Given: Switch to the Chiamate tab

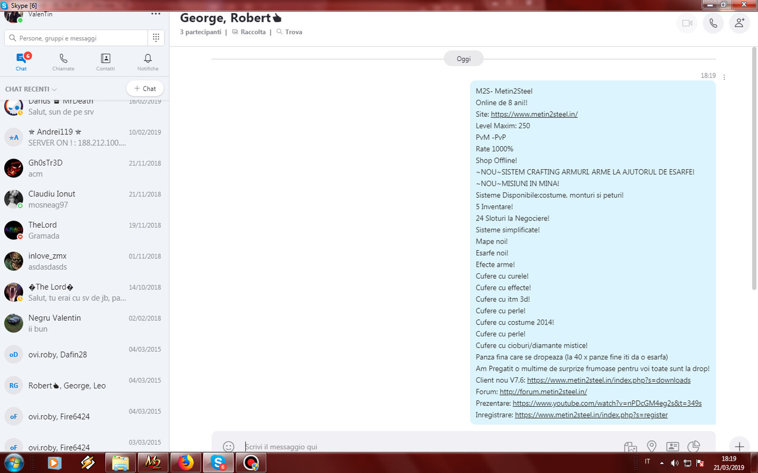Looking at the screenshot, I should click(63, 61).
